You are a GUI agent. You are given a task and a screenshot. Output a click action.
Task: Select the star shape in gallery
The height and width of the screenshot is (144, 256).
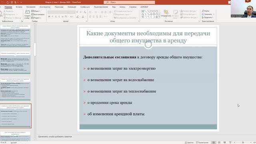tap(157, 17)
